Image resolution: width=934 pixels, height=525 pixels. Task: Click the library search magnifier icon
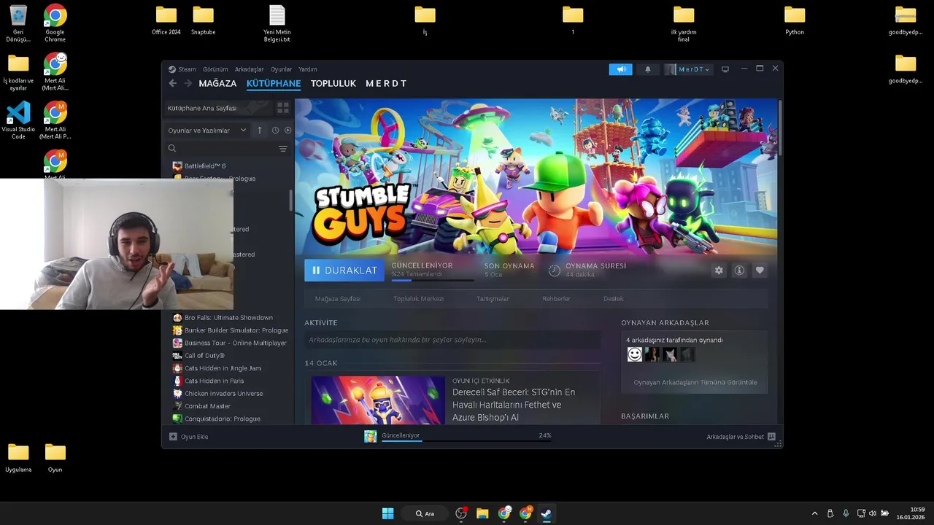point(173,149)
